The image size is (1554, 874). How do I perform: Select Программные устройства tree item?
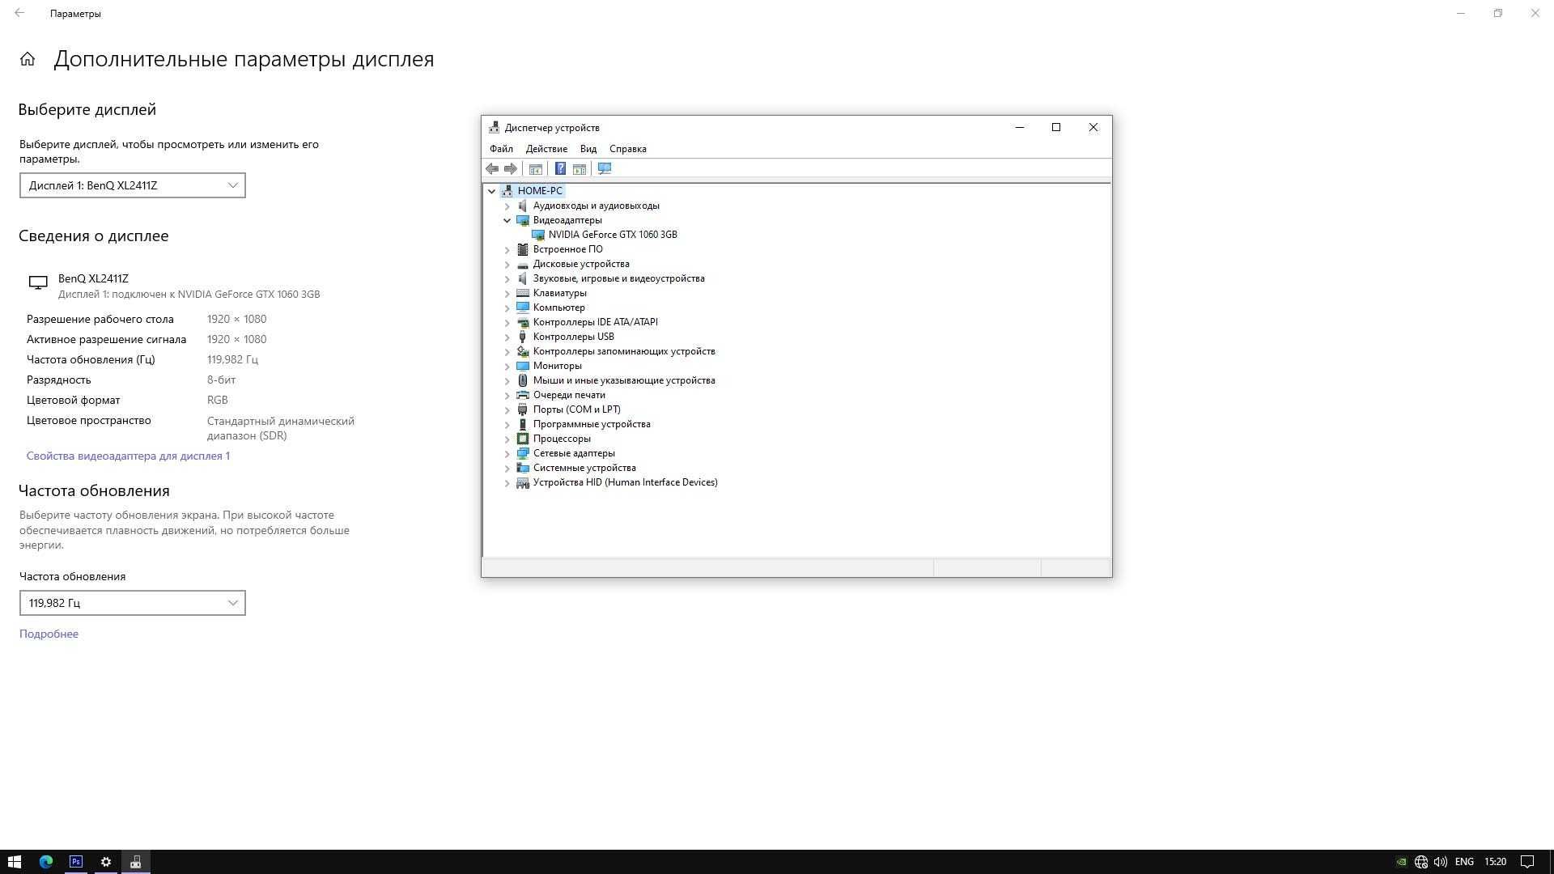tap(592, 424)
